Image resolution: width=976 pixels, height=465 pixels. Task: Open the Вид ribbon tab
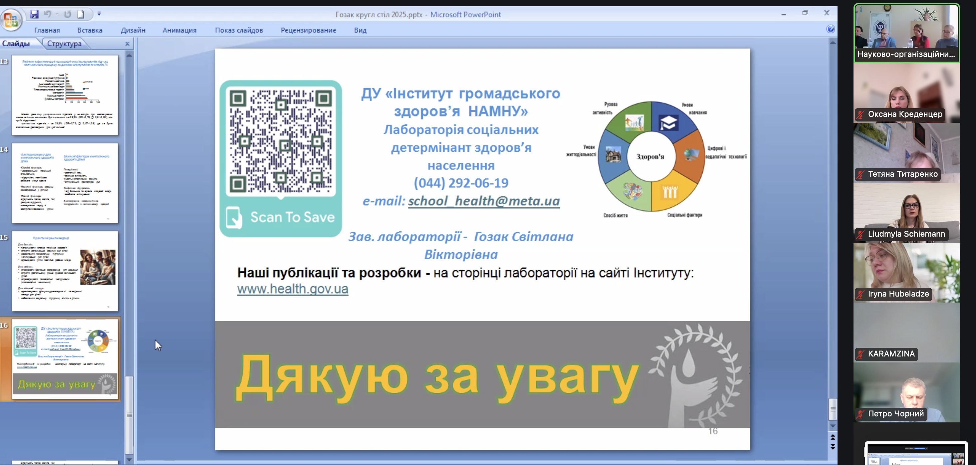coord(360,30)
